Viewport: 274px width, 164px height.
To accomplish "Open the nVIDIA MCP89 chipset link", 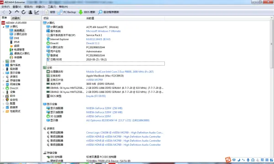I will (95, 80).
